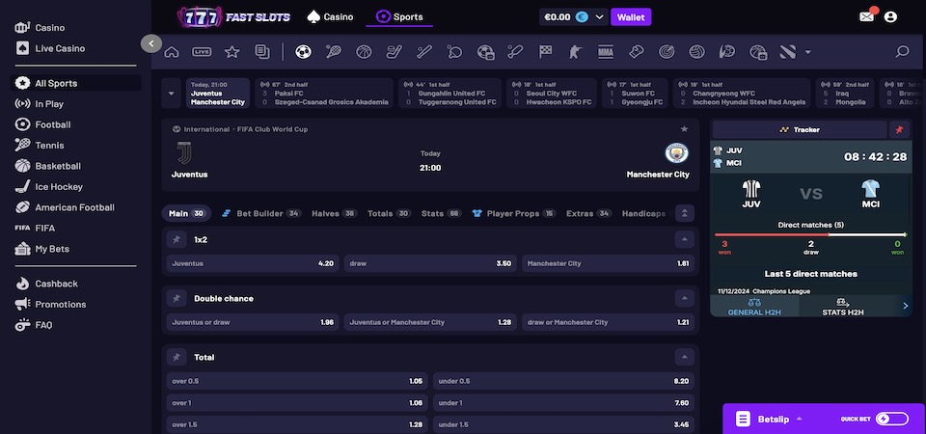Select the tennis racket sport icon
The width and height of the screenshot is (926, 434).
[333, 52]
